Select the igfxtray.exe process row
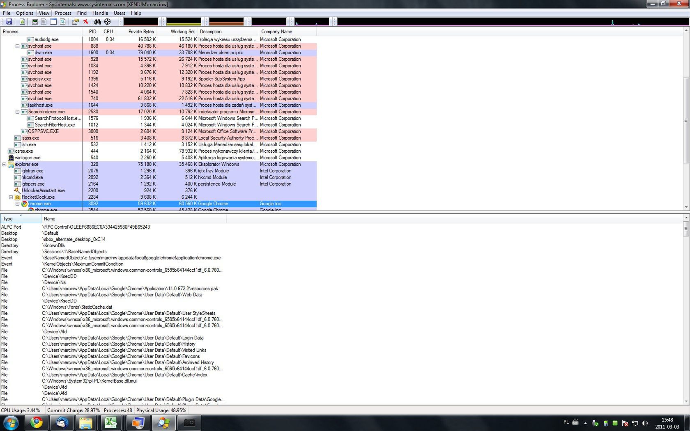This screenshot has width=690, height=431. point(158,171)
